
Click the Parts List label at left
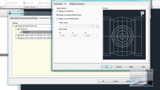(x=4, y=55)
